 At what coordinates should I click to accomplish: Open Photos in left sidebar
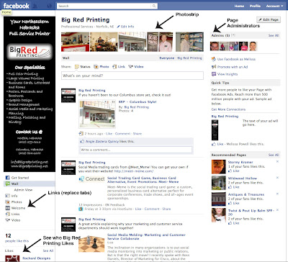pyautogui.click(x=14, y=202)
